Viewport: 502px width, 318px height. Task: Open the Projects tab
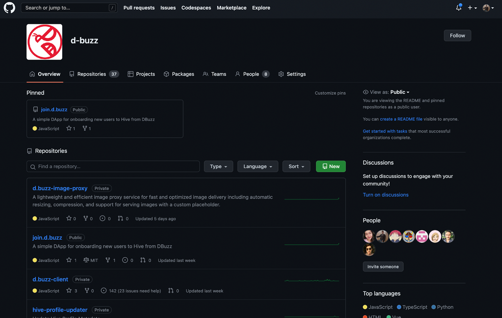pyautogui.click(x=141, y=74)
